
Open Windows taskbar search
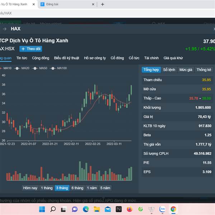[x=53, y=209]
